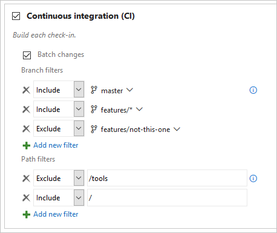
Task: Delete the features/not-this-one filter row
Action: 26,129
